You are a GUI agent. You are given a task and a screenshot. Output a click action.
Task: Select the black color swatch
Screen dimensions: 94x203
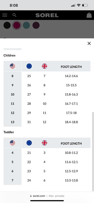pyautogui.click(x=7, y=25)
